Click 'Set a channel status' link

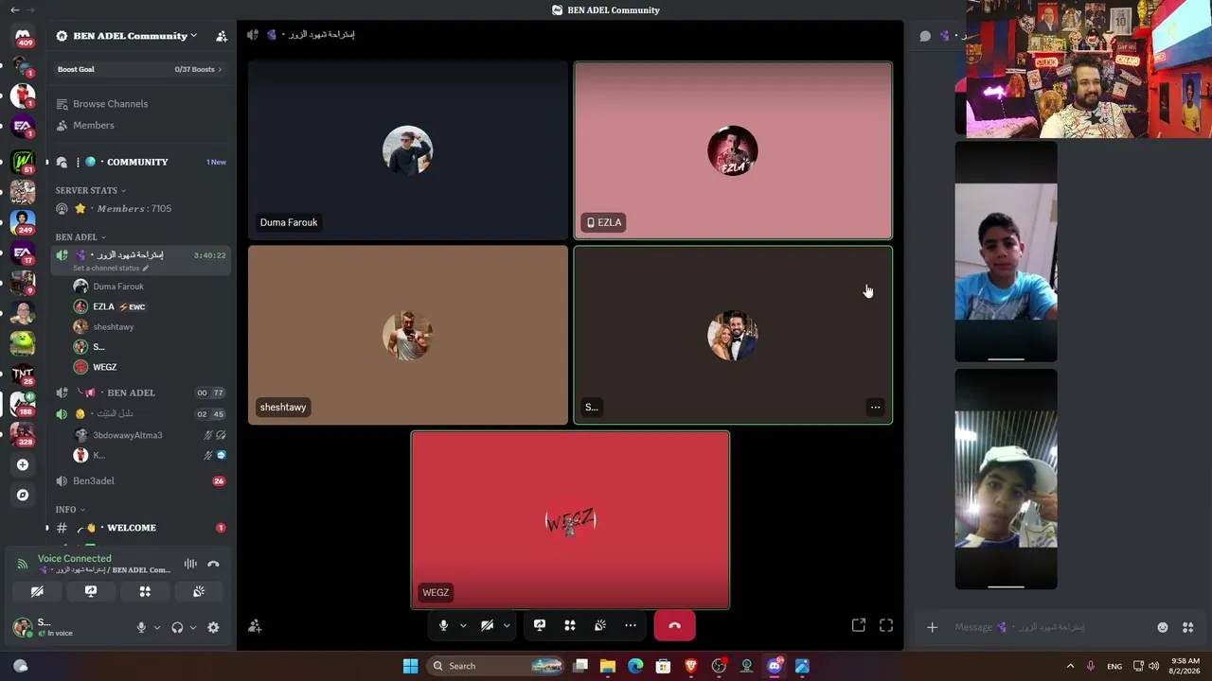(x=111, y=269)
